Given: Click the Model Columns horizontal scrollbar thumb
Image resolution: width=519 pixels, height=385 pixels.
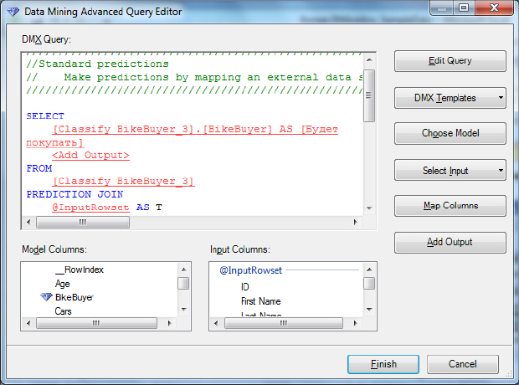Looking at the screenshot, I should (x=96, y=323).
